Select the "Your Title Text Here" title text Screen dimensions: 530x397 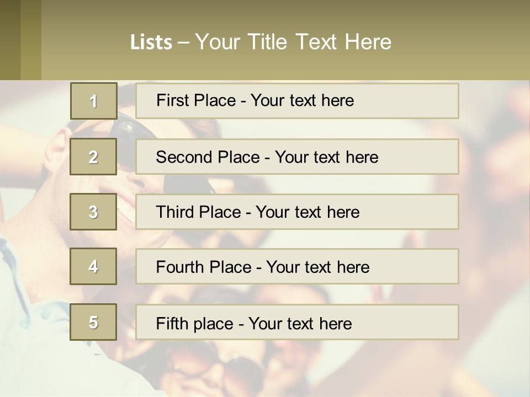(x=293, y=42)
